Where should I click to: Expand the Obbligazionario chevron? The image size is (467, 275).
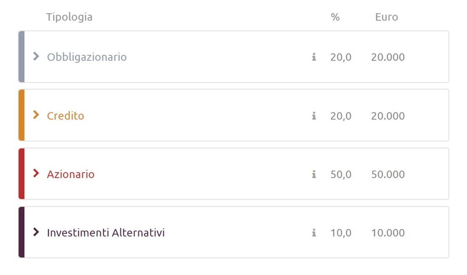[36, 56]
